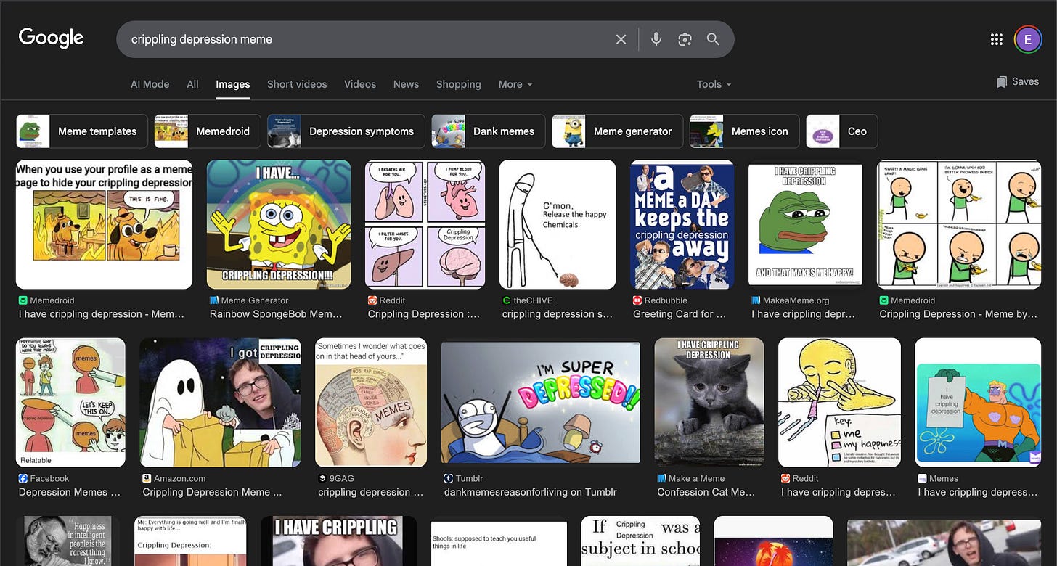Viewport: 1057px width, 566px height.
Task: Click theCHIVE source link
Action: click(526, 300)
